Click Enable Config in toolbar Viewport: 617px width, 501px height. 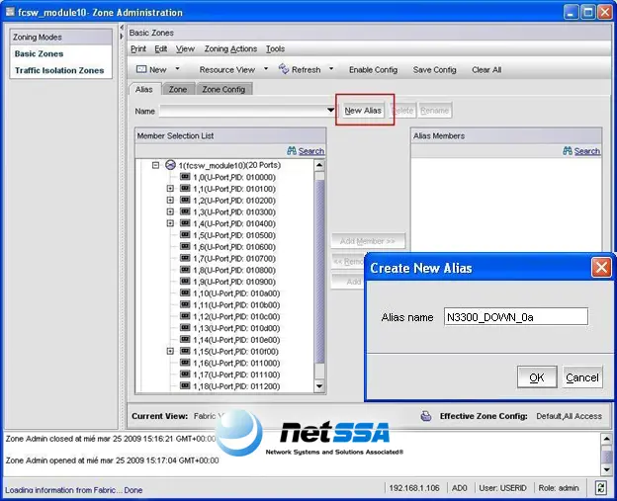(373, 69)
